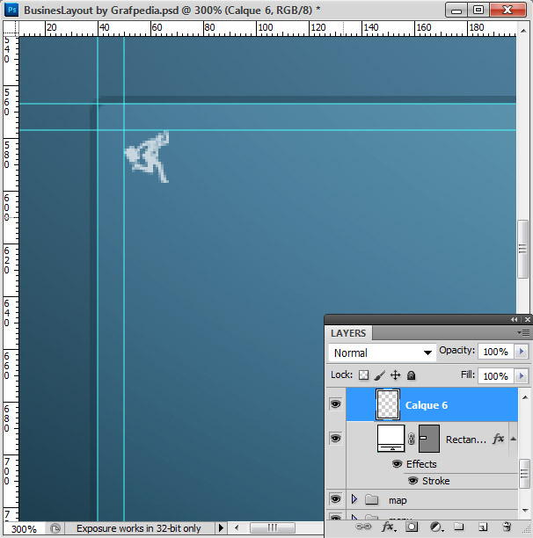Add a layer mask to Calque 6
The height and width of the screenshot is (538, 533).
click(412, 527)
